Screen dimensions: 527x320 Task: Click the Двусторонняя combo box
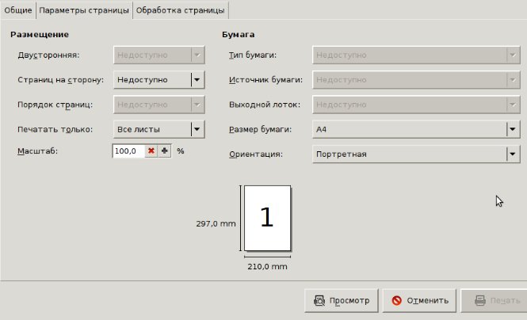159,55
